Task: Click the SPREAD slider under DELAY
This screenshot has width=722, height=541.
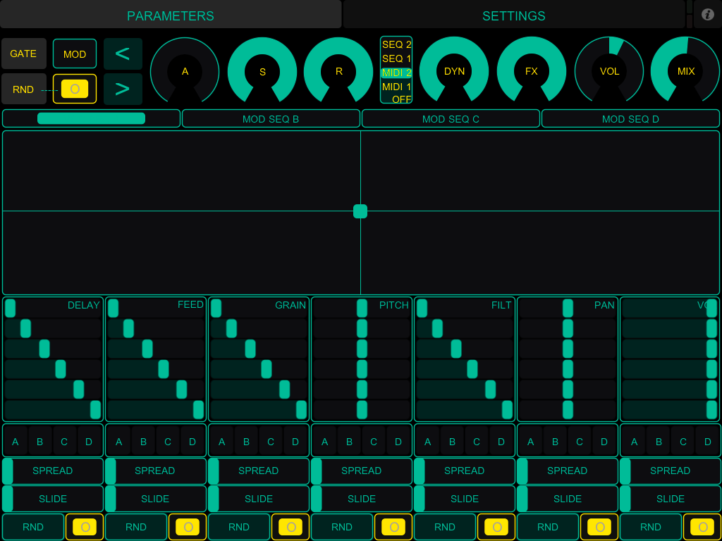Action: pyautogui.click(x=53, y=471)
